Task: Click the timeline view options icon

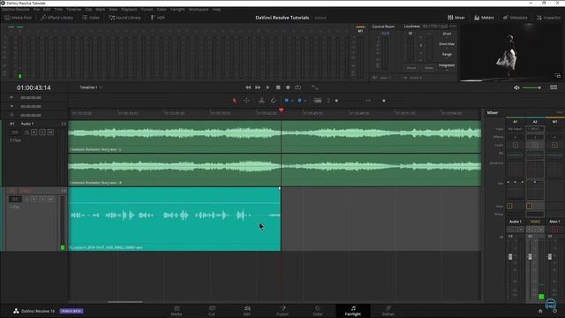Action: click(x=318, y=101)
